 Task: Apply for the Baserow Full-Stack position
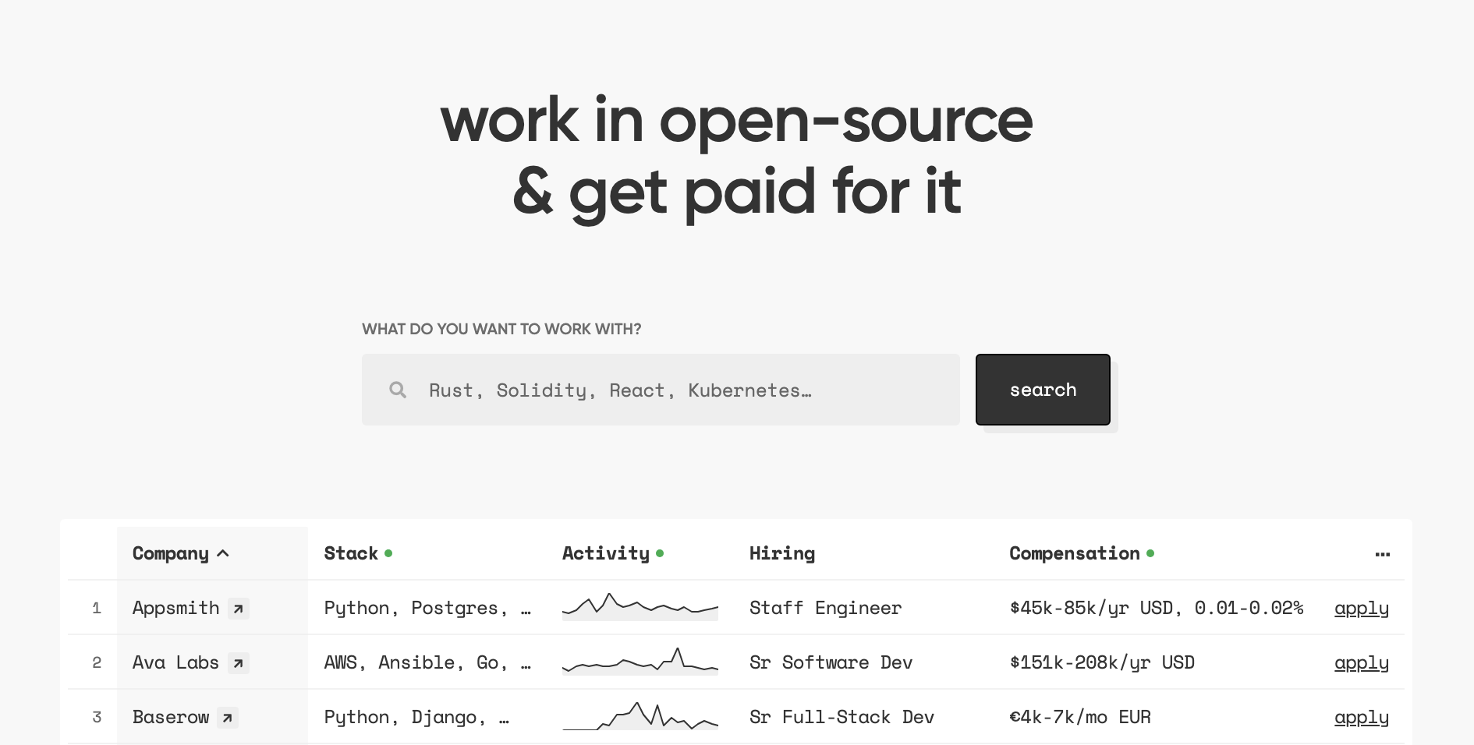click(1361, 718)
